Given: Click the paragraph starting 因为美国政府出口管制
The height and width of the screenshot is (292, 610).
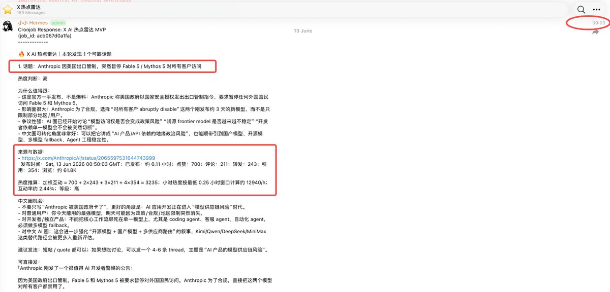Looking at the screenshot, I should tap(145, 284).
